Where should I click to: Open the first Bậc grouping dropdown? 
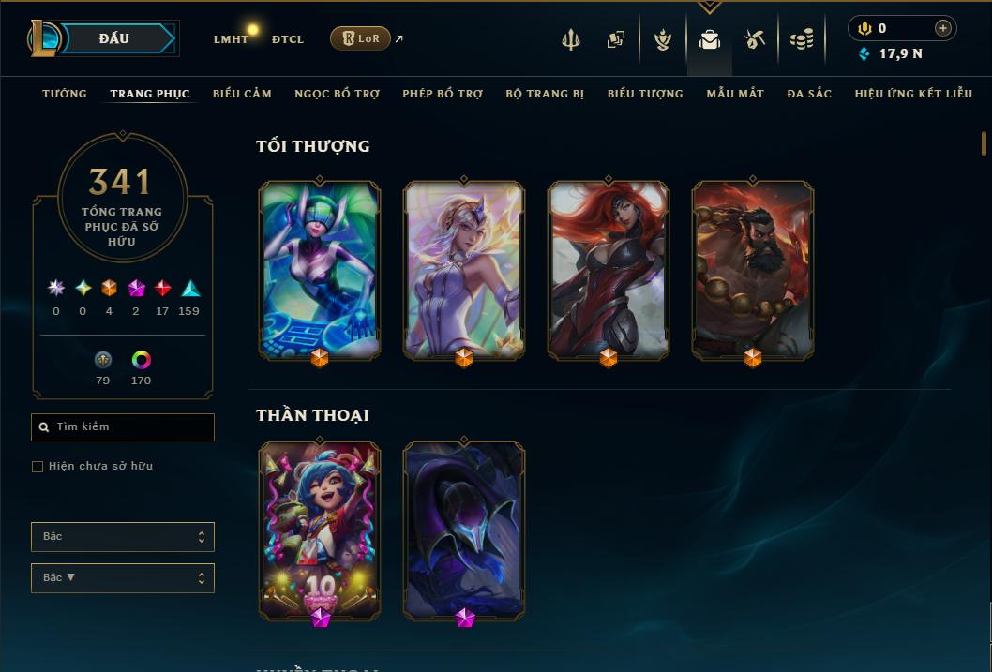point(123,537)
